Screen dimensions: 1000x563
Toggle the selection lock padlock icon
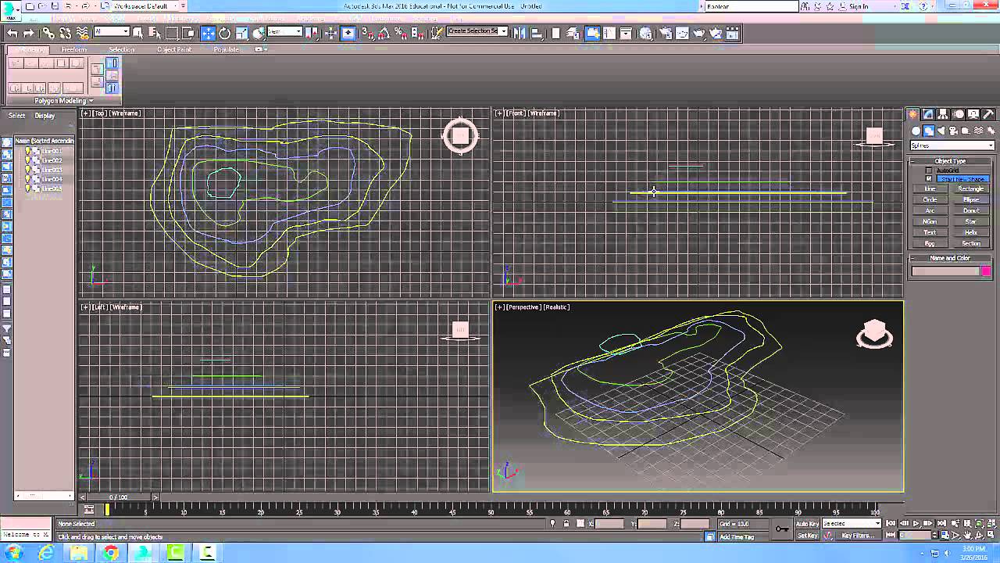(566, 524)
